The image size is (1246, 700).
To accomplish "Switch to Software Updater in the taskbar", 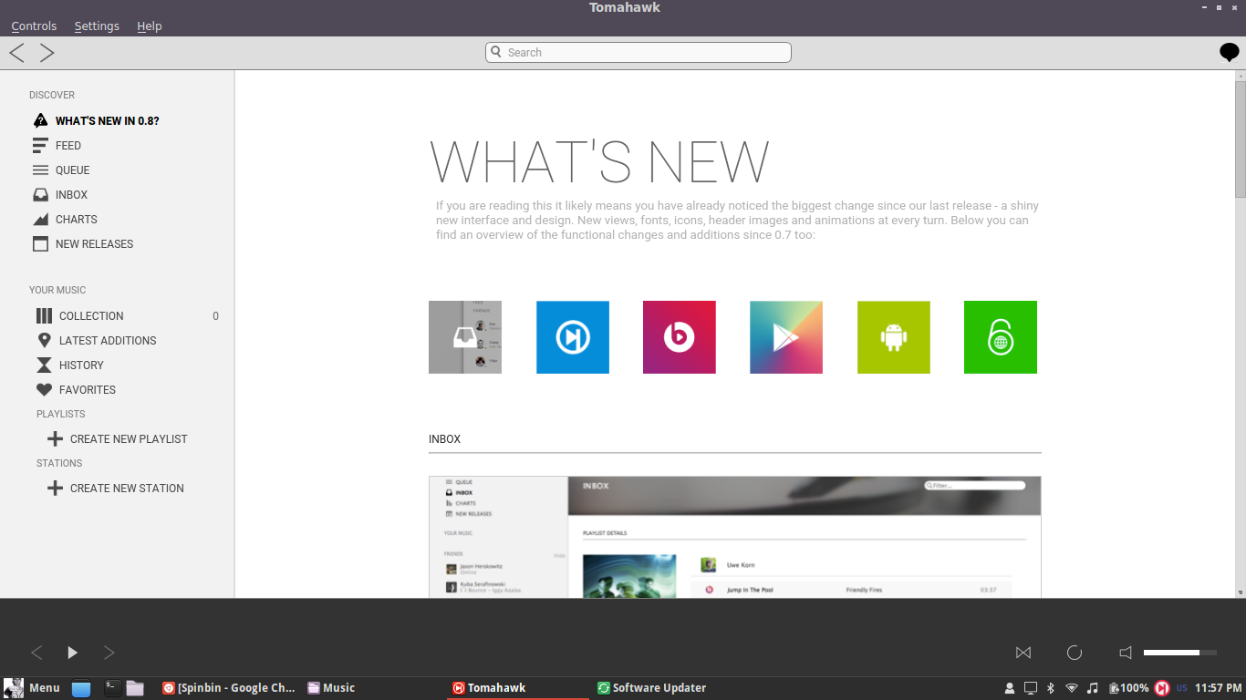I will [652, 688].
